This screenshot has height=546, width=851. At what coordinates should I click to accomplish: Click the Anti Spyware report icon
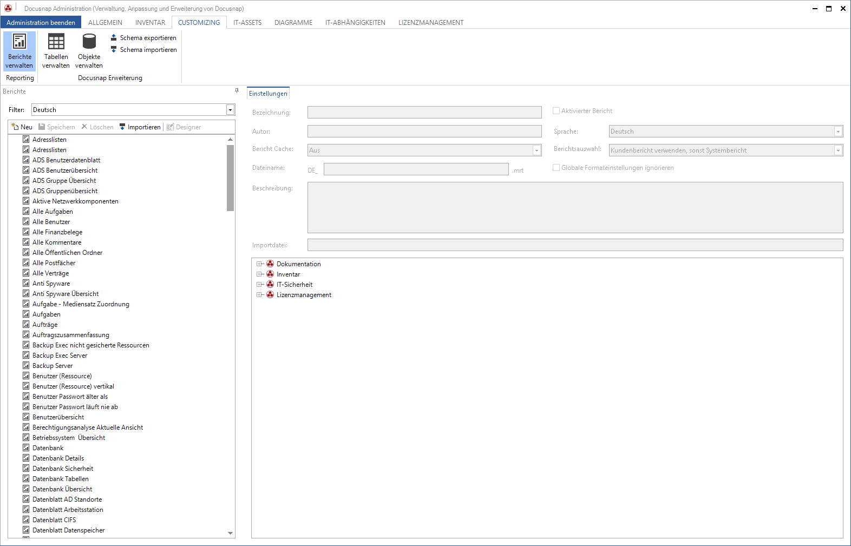point(26,283)
